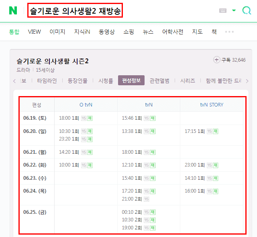Open the 책 tab
This screenshot has height=237, width=257.
(x=214, y=32)
